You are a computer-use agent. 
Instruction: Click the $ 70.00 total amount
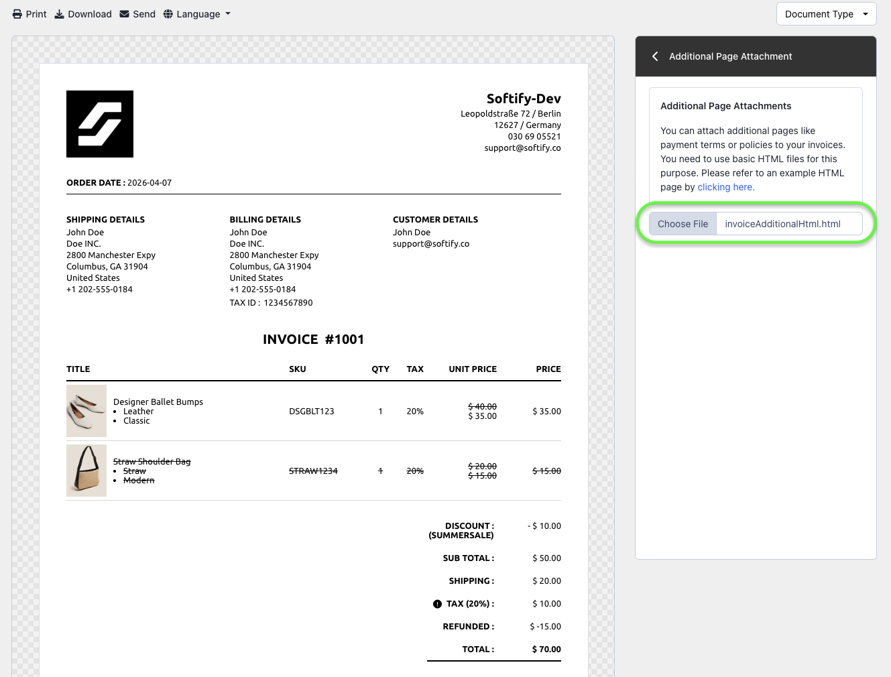[x=546, y=650]
